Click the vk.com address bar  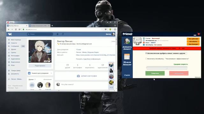62,29
